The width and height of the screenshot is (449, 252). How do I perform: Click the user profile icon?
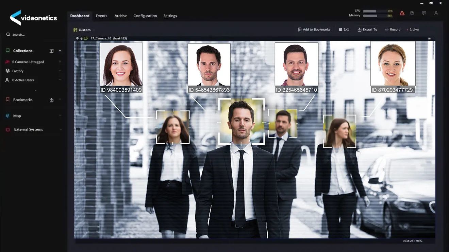436,13
